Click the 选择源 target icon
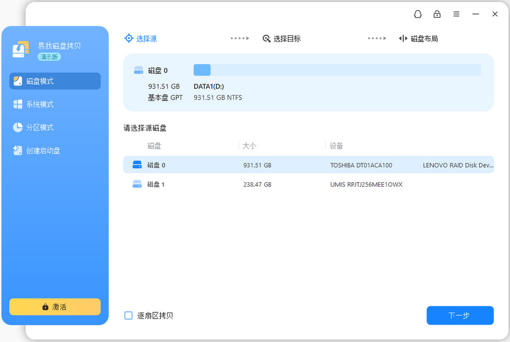This screenshot has height=342, width=510. [x=129, y=38]
